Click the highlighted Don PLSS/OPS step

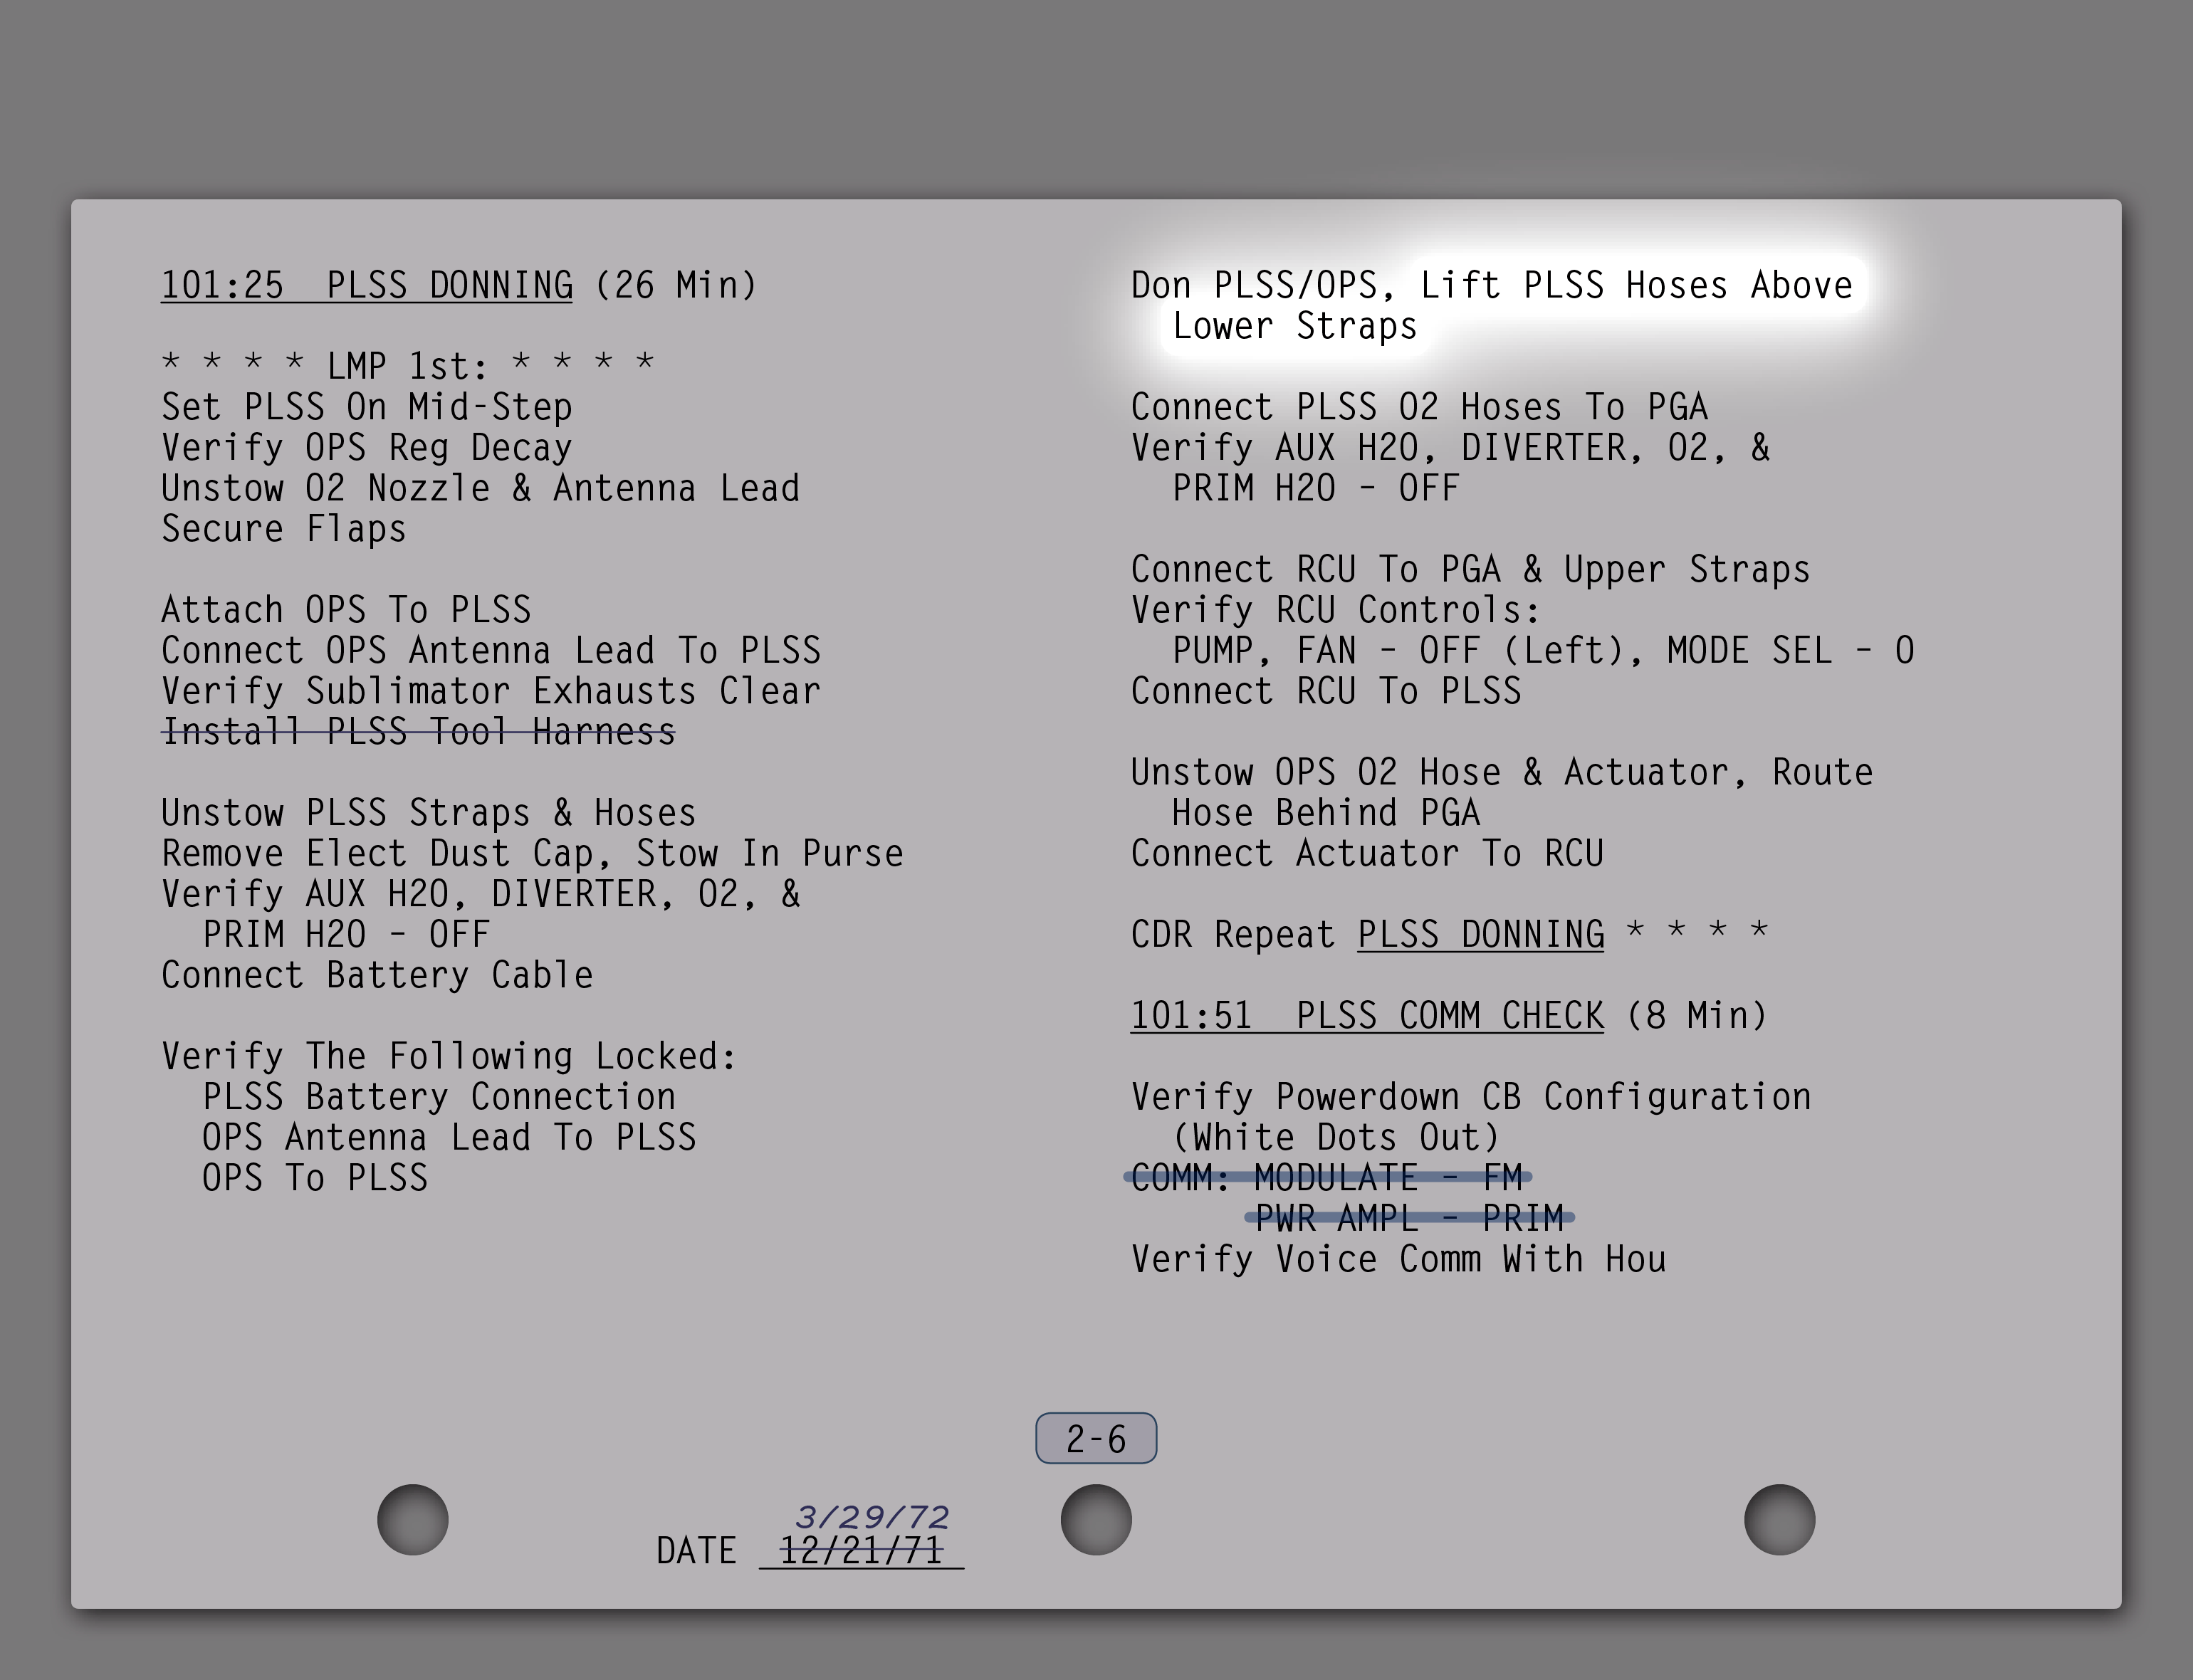pyautogui.click(x=1490, y=305)
